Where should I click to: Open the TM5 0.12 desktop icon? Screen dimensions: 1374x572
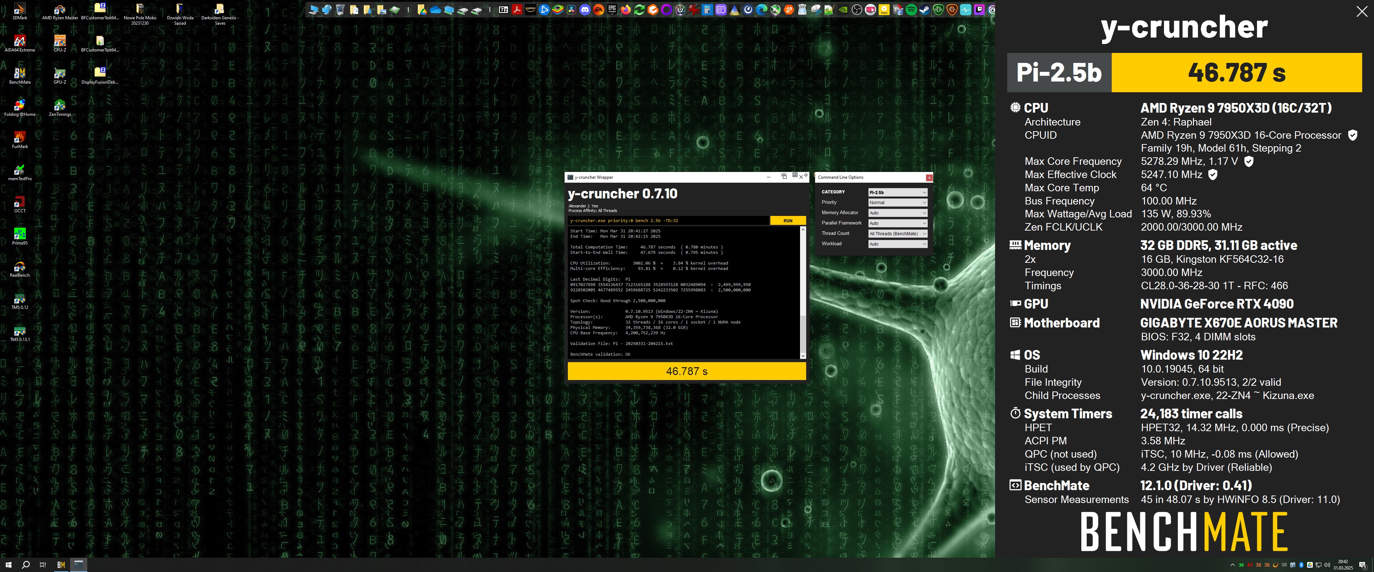(x=20, y=301)
